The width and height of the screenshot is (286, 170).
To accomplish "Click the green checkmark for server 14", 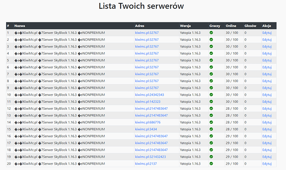I will pyautogui.click(x=211, y=122).
